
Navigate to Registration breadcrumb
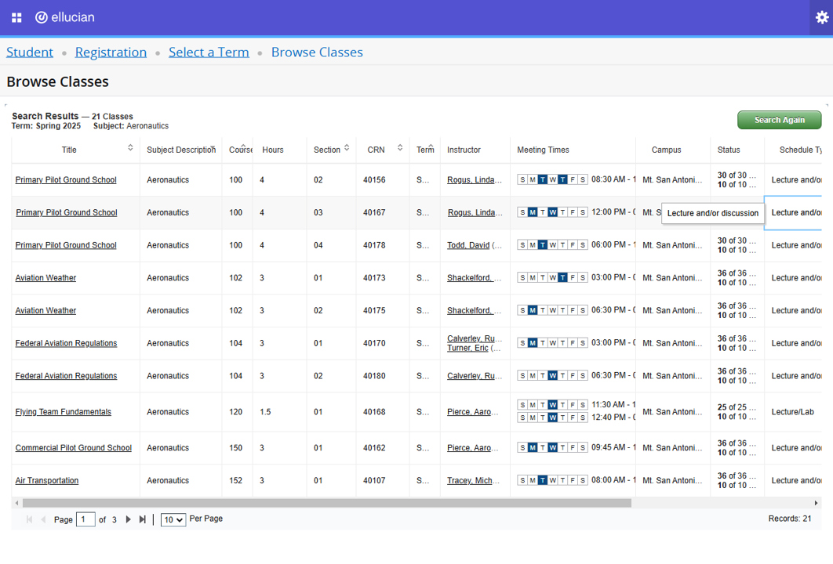click(x=111, y=52)
